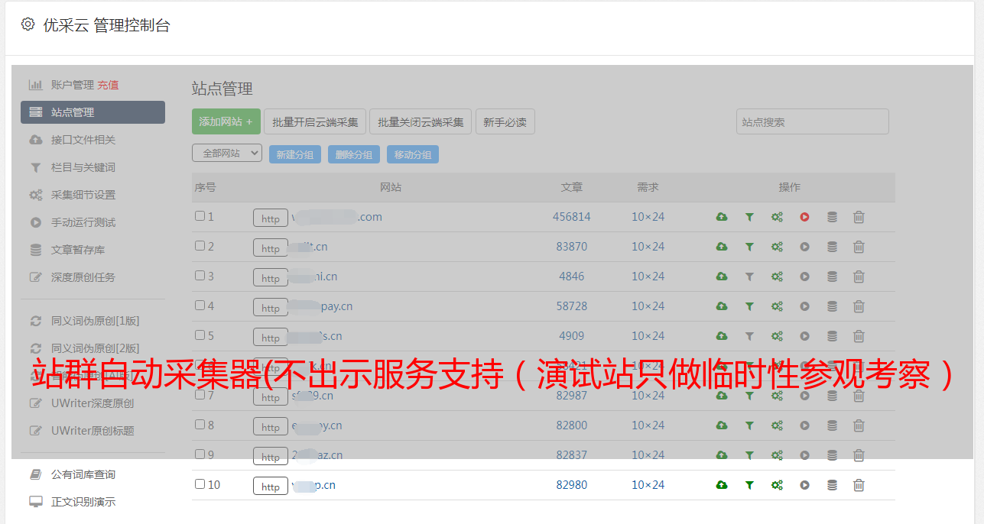Click trash icon in row 10
Image resolution: width=984 pixels, height=524 pixels.
(x=859, y=485)
